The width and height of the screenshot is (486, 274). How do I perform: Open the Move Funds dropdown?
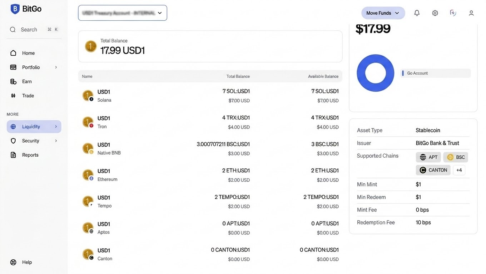(383, 13)
